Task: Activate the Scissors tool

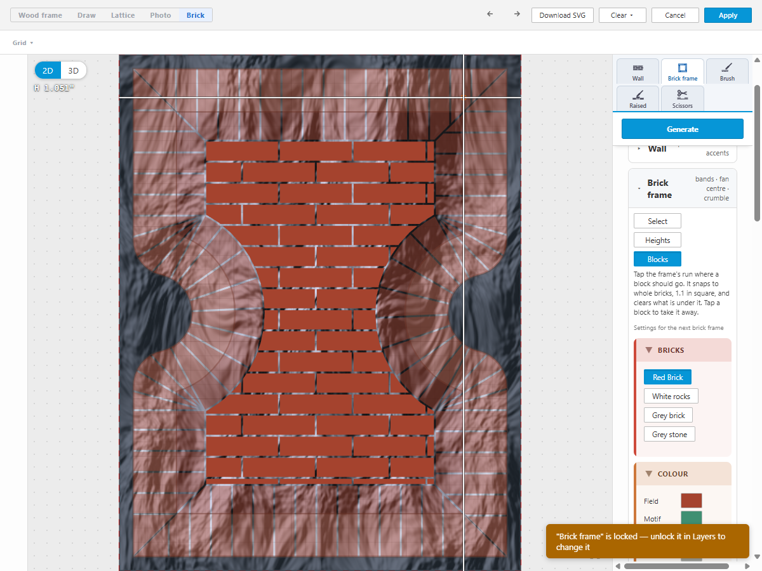Action: (683, 98)
